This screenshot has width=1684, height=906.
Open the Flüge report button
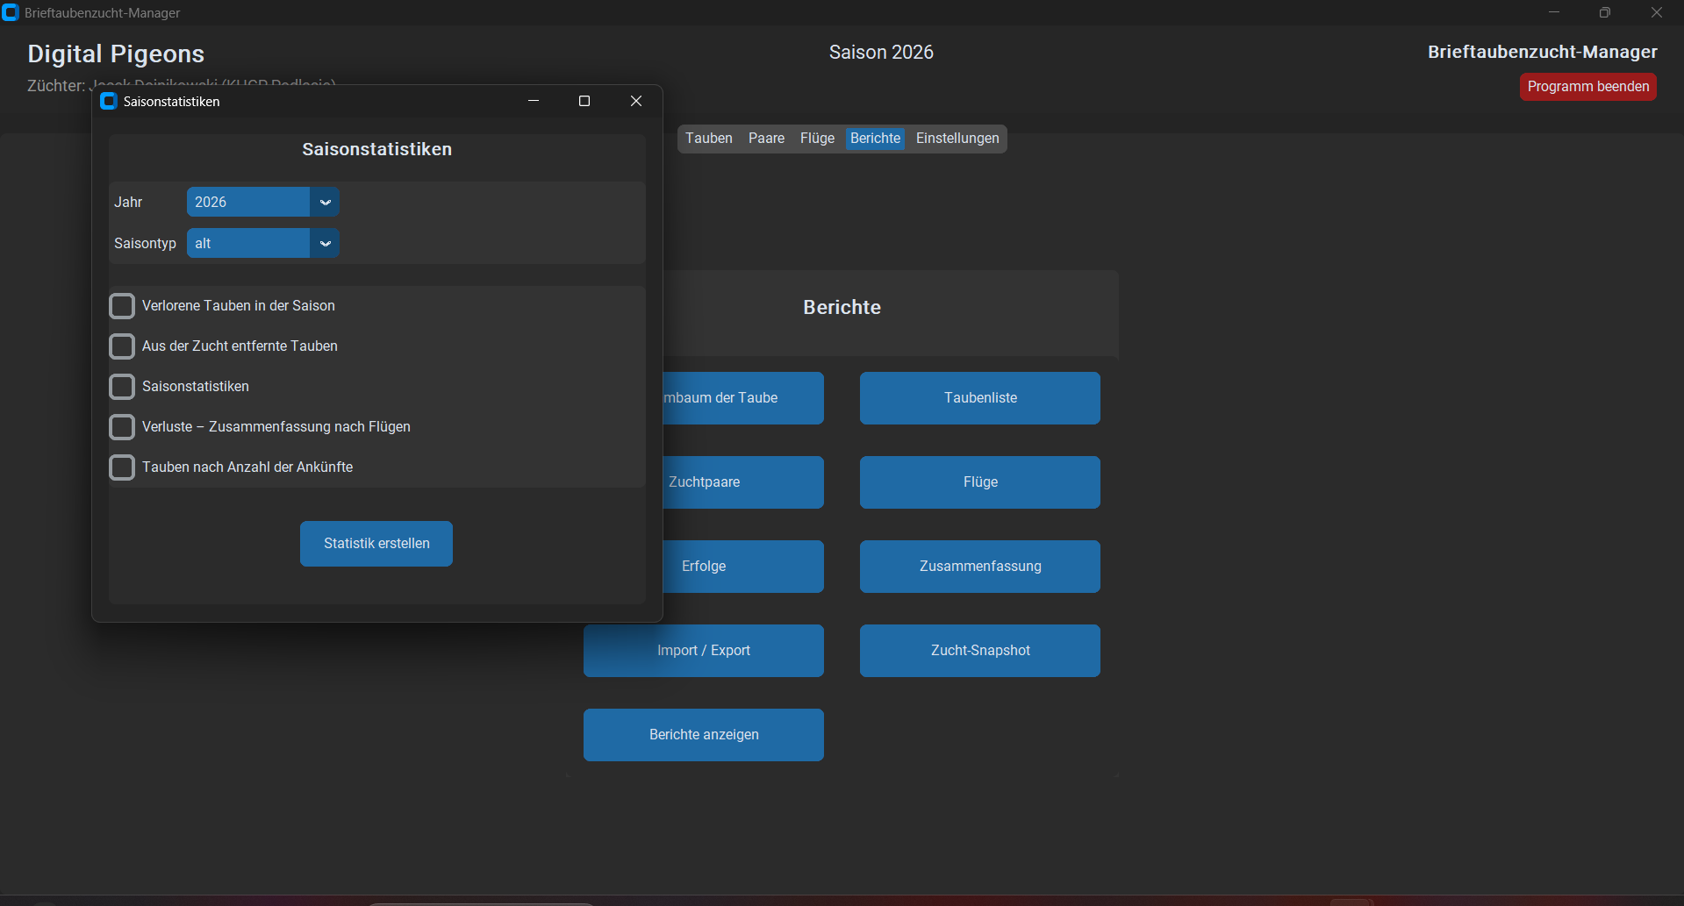[980, 482]
